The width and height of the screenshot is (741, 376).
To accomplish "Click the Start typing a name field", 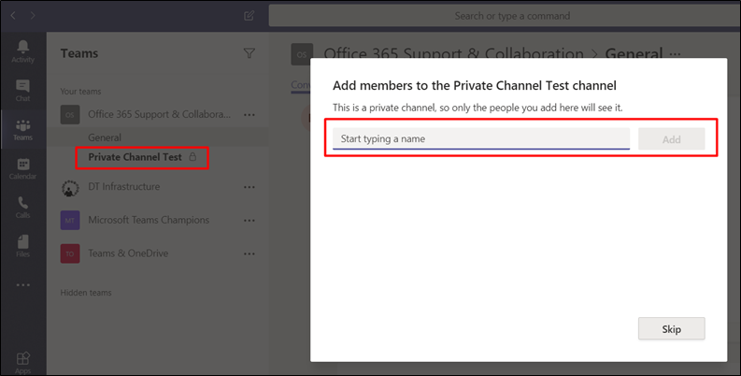I will 481,138.
